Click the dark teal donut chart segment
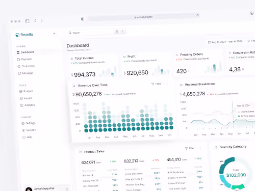255x191 pixels. [224, 165]
